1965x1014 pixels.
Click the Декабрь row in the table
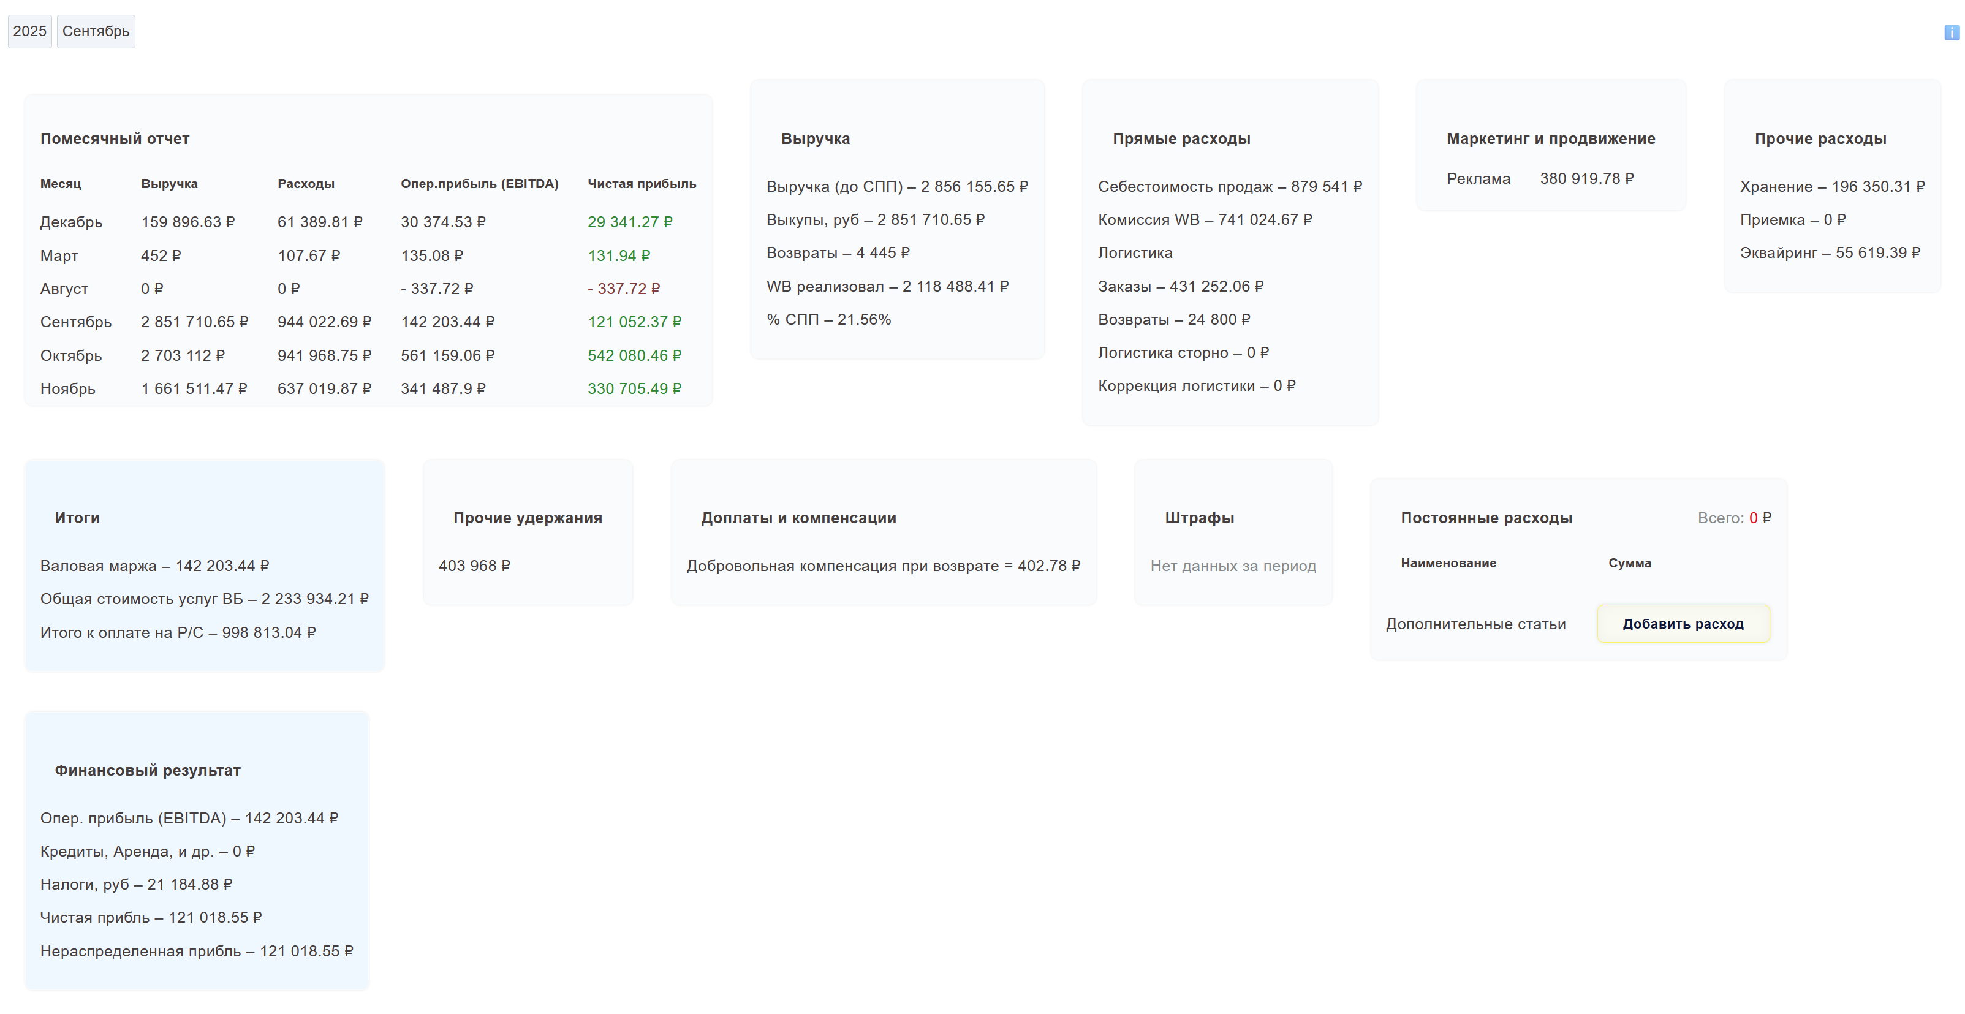(71, 222)
